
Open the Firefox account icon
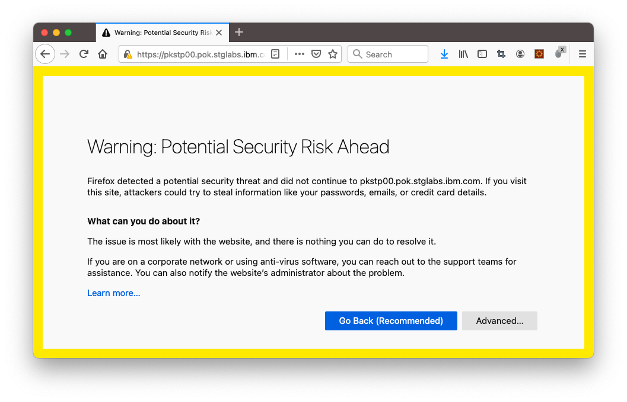520,54
